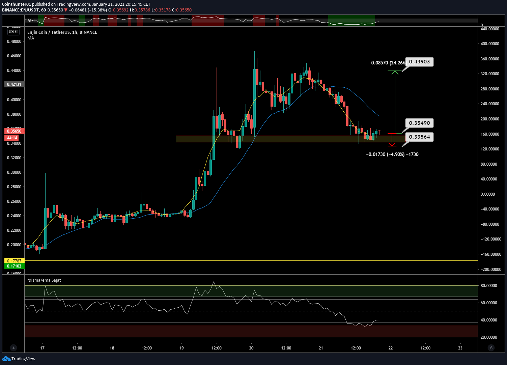The height and width of the screenshot is (365, 507).
Task: Select the red support zone rectangle
Action: 290,139
